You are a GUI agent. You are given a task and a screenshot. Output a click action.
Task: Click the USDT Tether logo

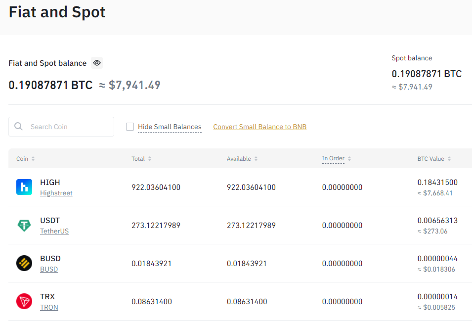(x=24, y=225)
